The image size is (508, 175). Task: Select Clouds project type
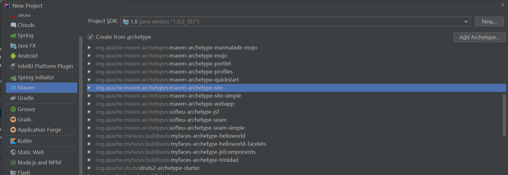(42, 25)
